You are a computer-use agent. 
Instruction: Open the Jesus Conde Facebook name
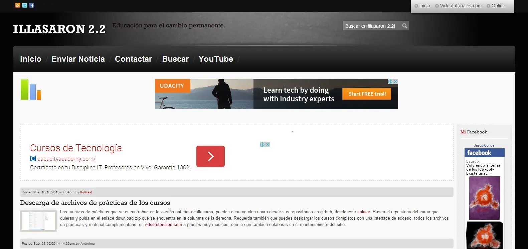[484, 145]
